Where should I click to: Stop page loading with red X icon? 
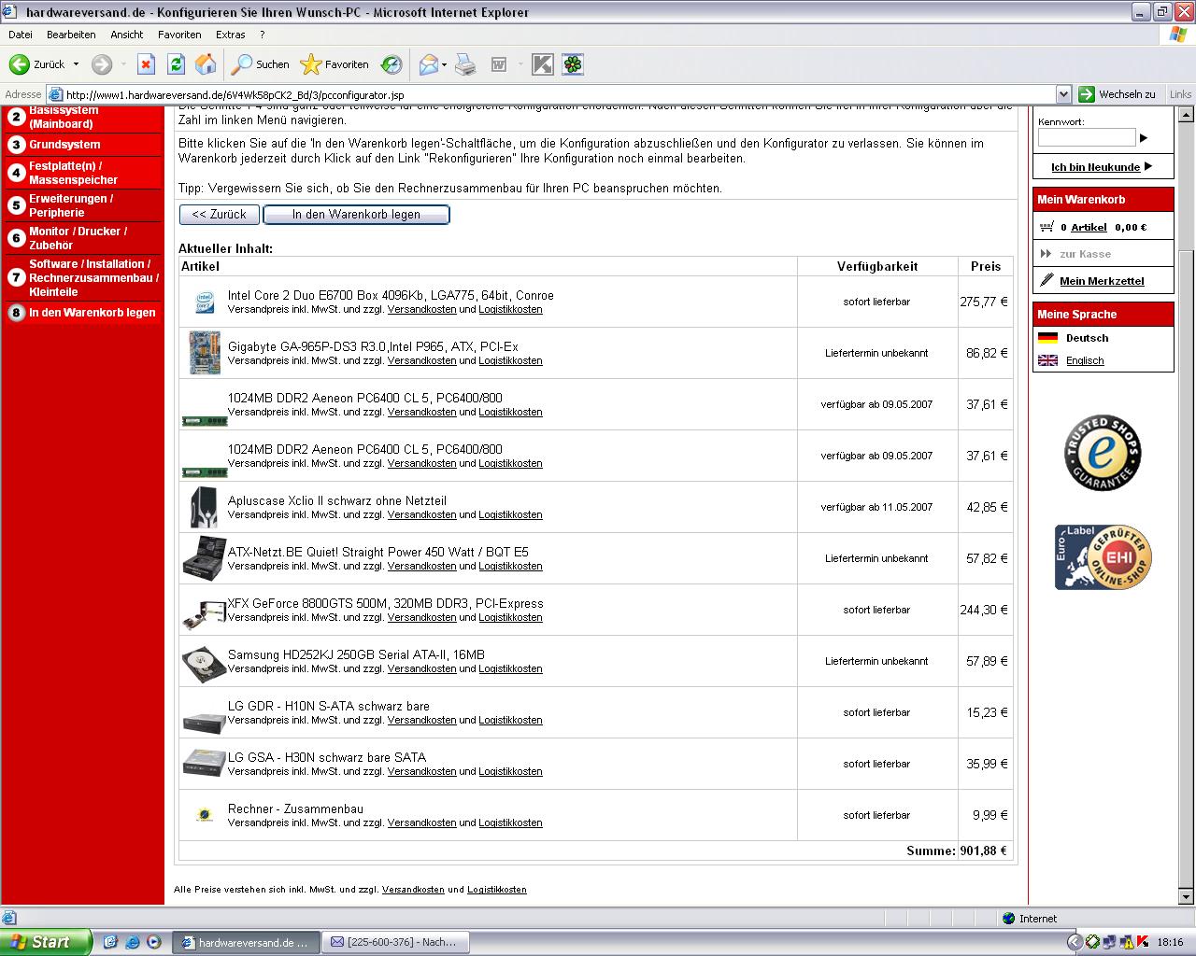tap(146, 64)
